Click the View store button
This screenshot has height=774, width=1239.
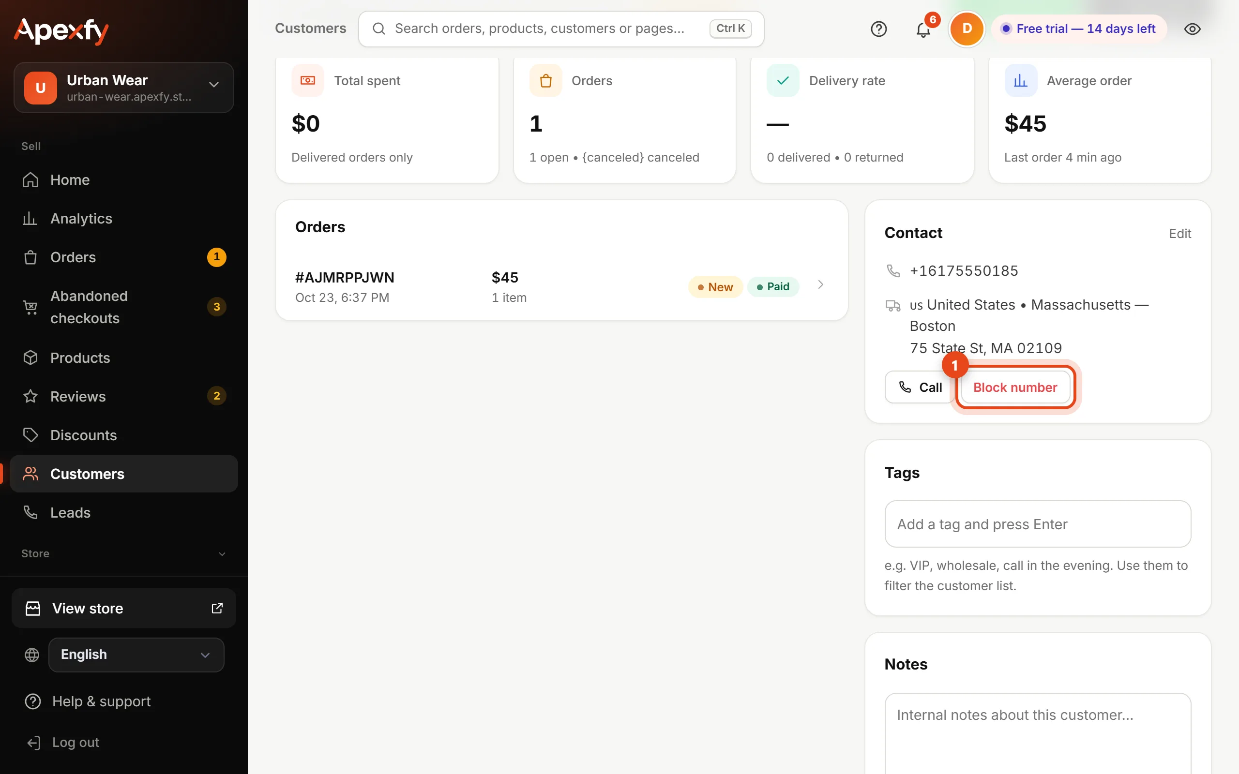click(124, 608)
